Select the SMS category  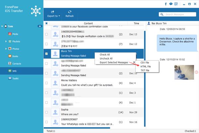pyautogui.click(x=22, y=71)
